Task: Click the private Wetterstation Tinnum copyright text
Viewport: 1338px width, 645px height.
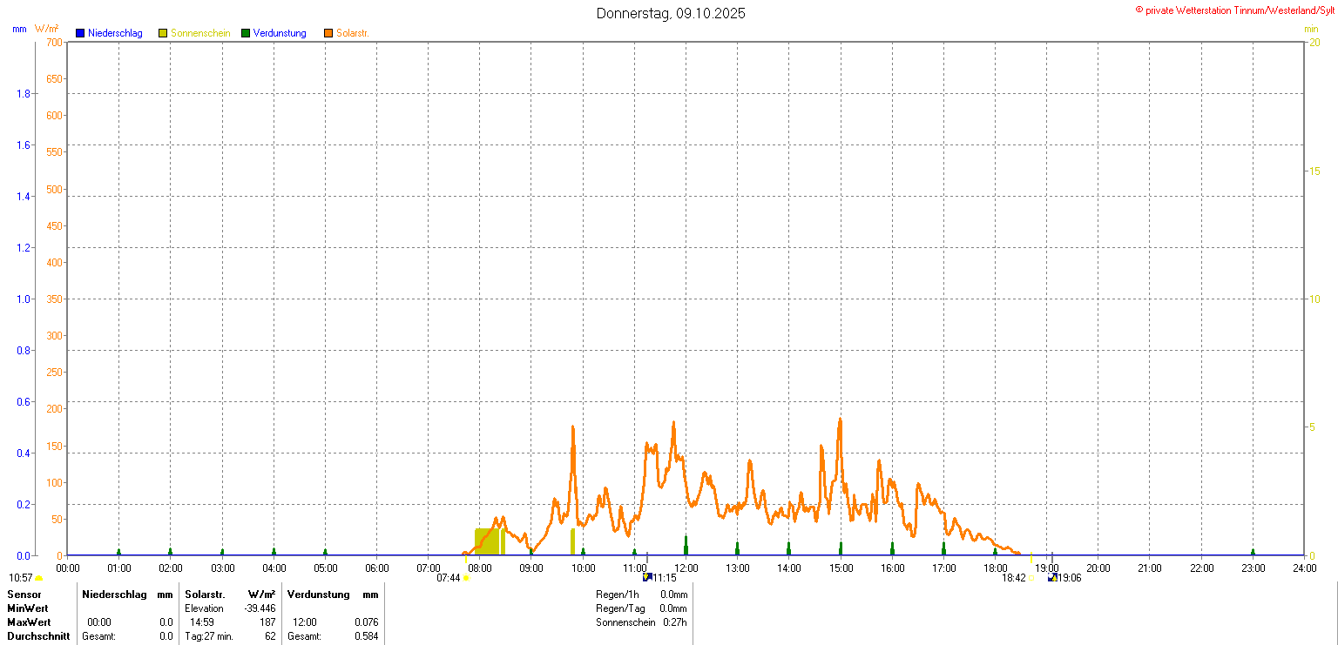Action: [1234, 10]
